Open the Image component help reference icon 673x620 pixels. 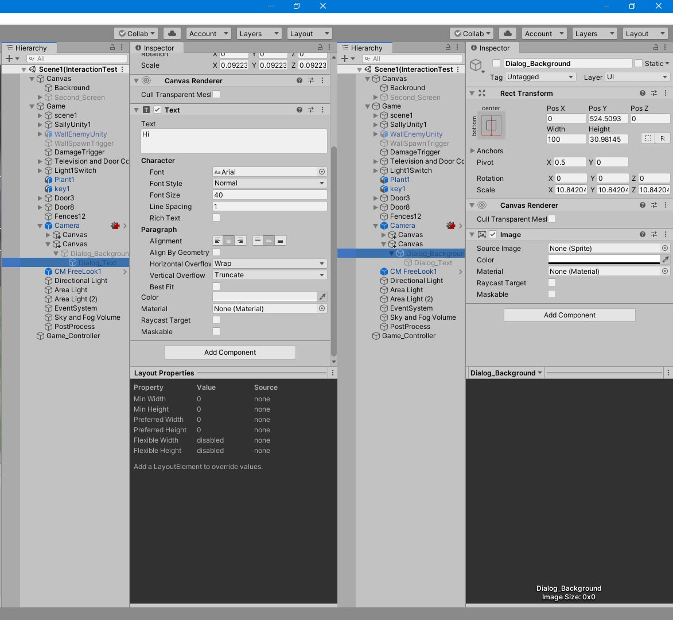click(x=643, y=234)
